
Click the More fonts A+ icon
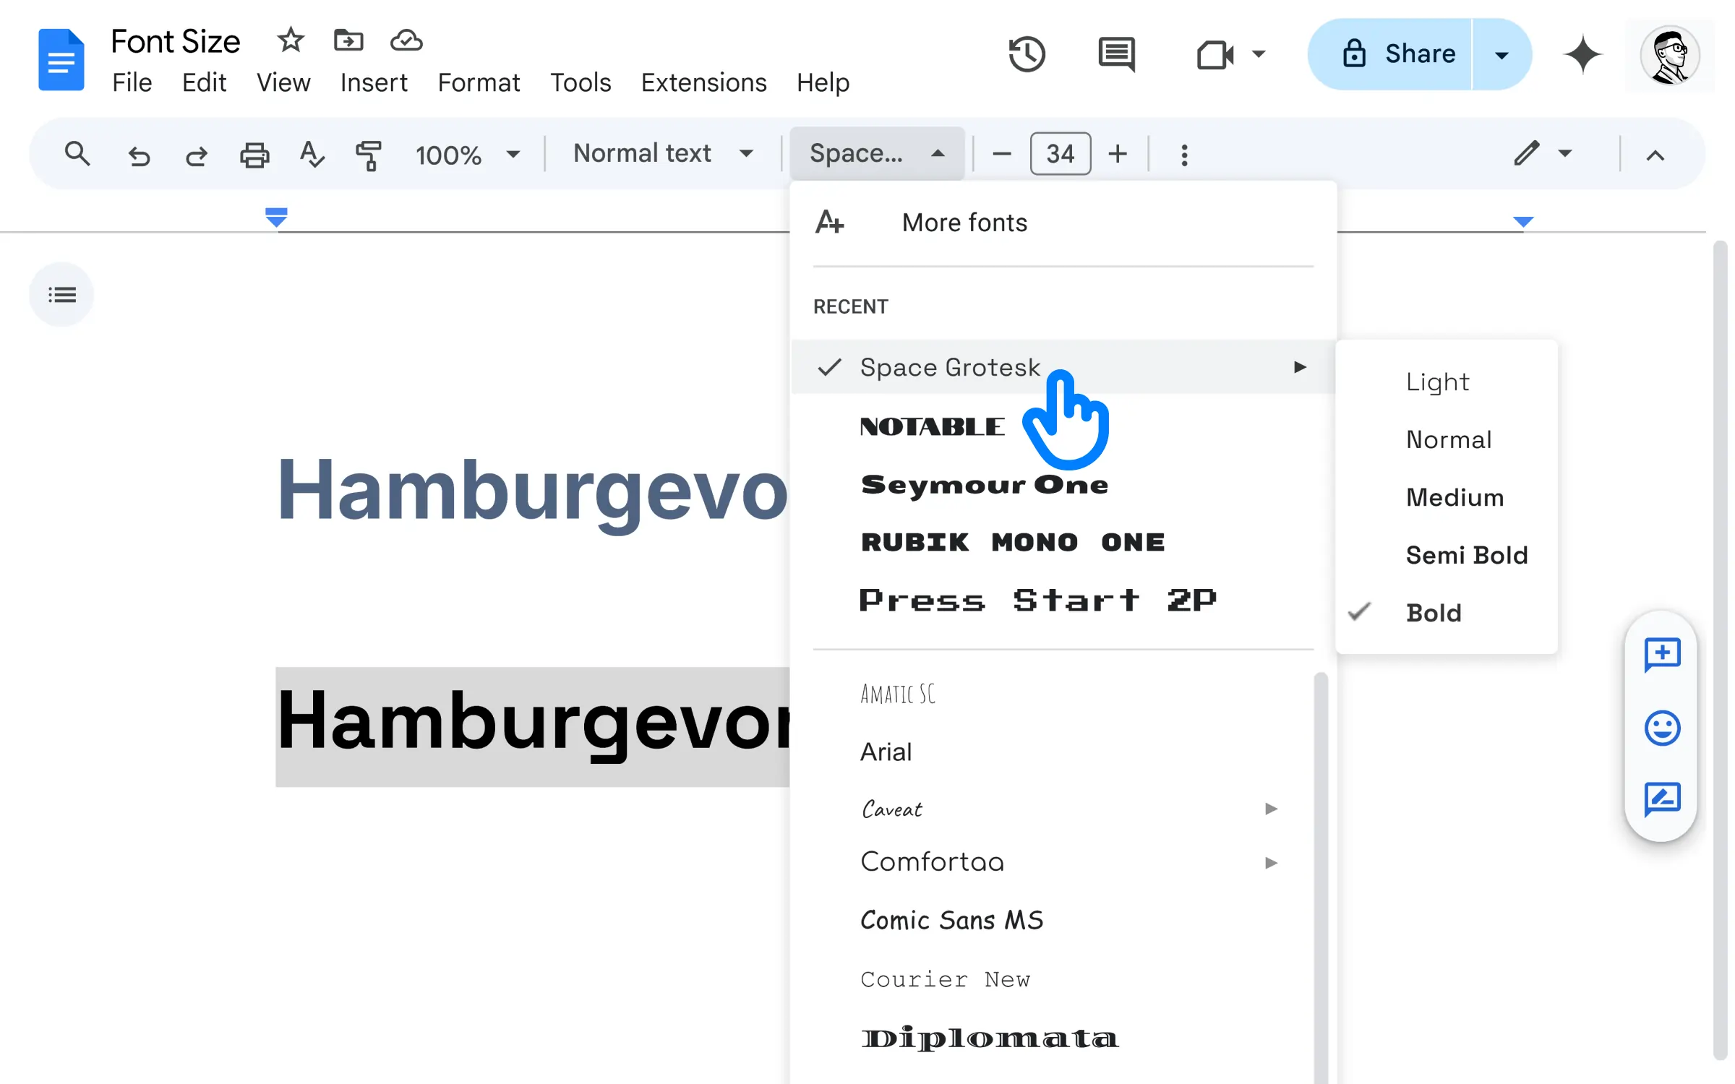pos(830,222)
